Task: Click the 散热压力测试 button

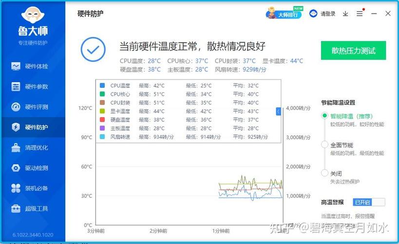Action: tap(353, 51)
